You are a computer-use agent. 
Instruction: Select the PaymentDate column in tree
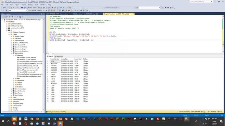coord(30,76)
